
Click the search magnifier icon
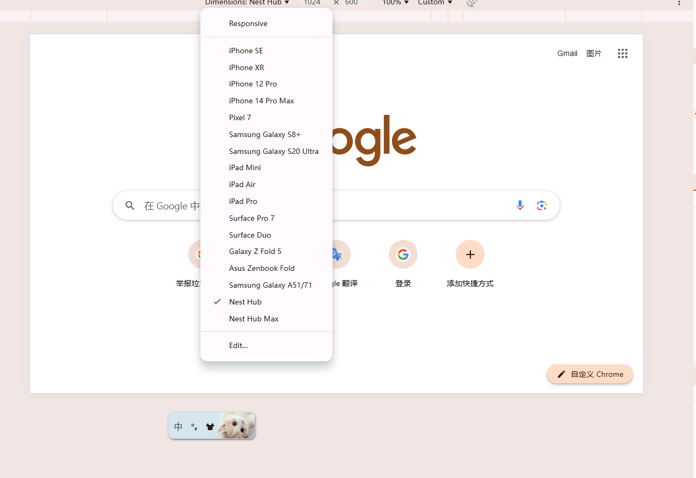pos(130,206)
